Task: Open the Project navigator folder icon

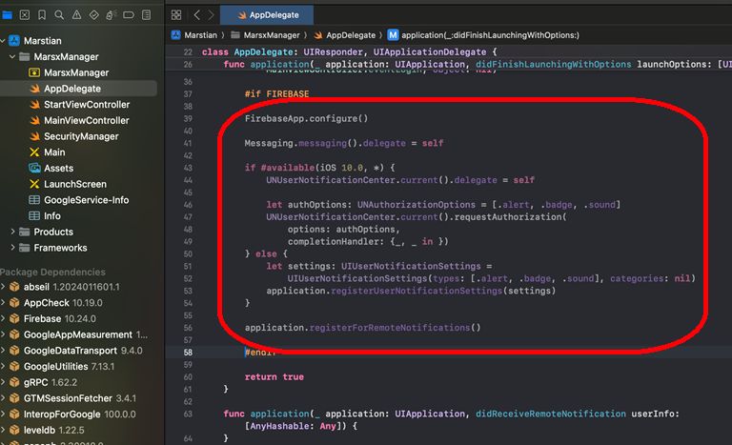Action: point(8,15)
